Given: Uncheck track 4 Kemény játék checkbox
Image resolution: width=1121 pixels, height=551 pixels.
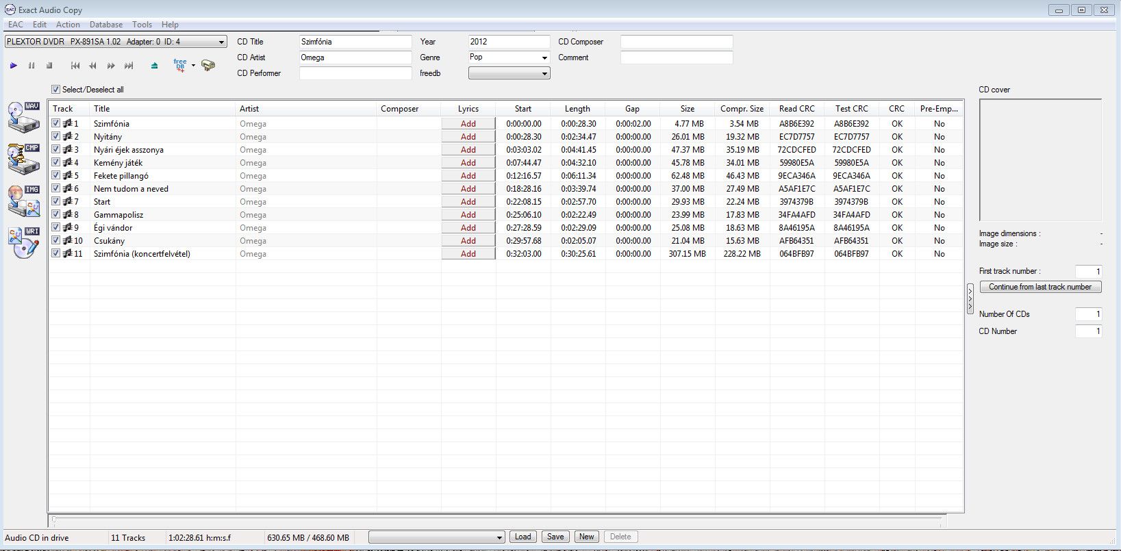Looking at the screenshot, I should [x=56, y=163].
